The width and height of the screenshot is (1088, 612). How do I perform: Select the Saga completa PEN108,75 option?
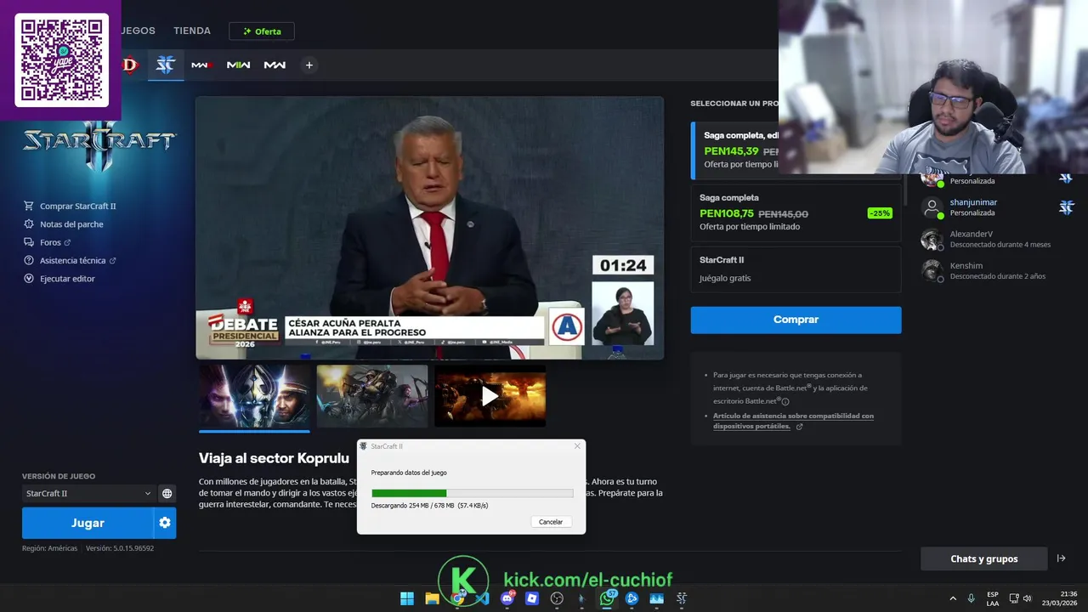click(796, 212)
